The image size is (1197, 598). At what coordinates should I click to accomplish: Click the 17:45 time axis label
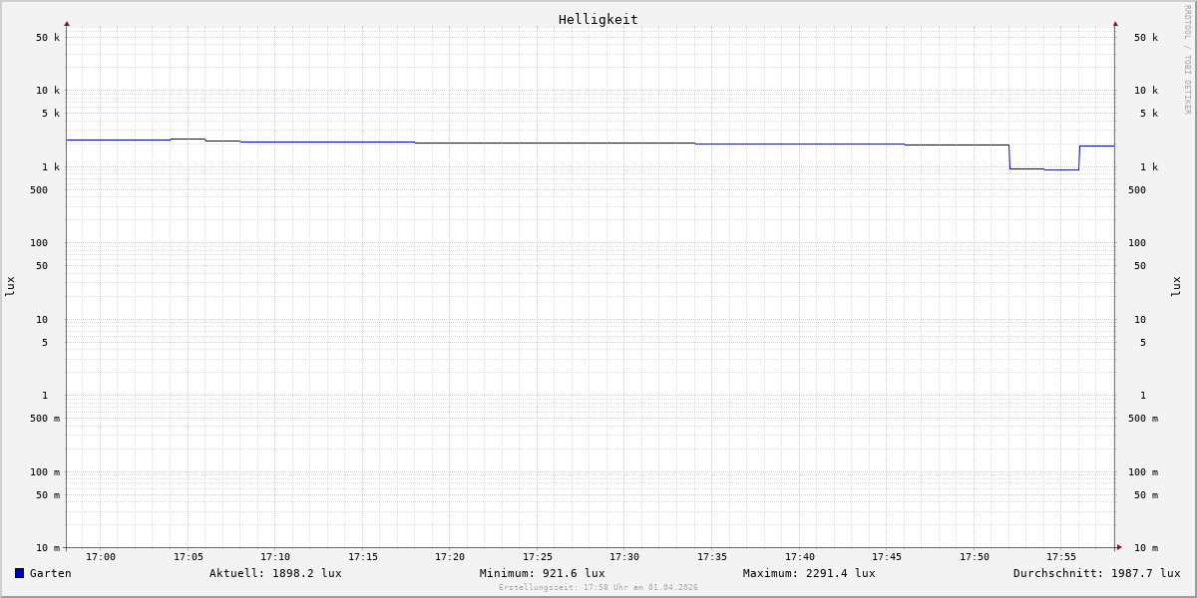(887, 557)
